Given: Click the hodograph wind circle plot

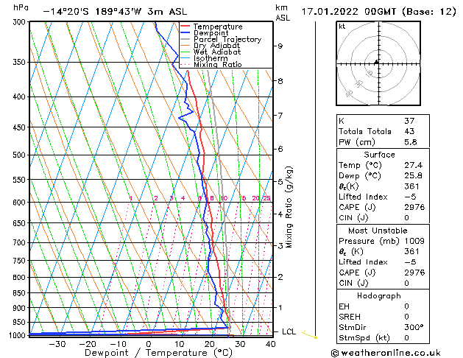Looking at the screenshot, I should [378, 63].
